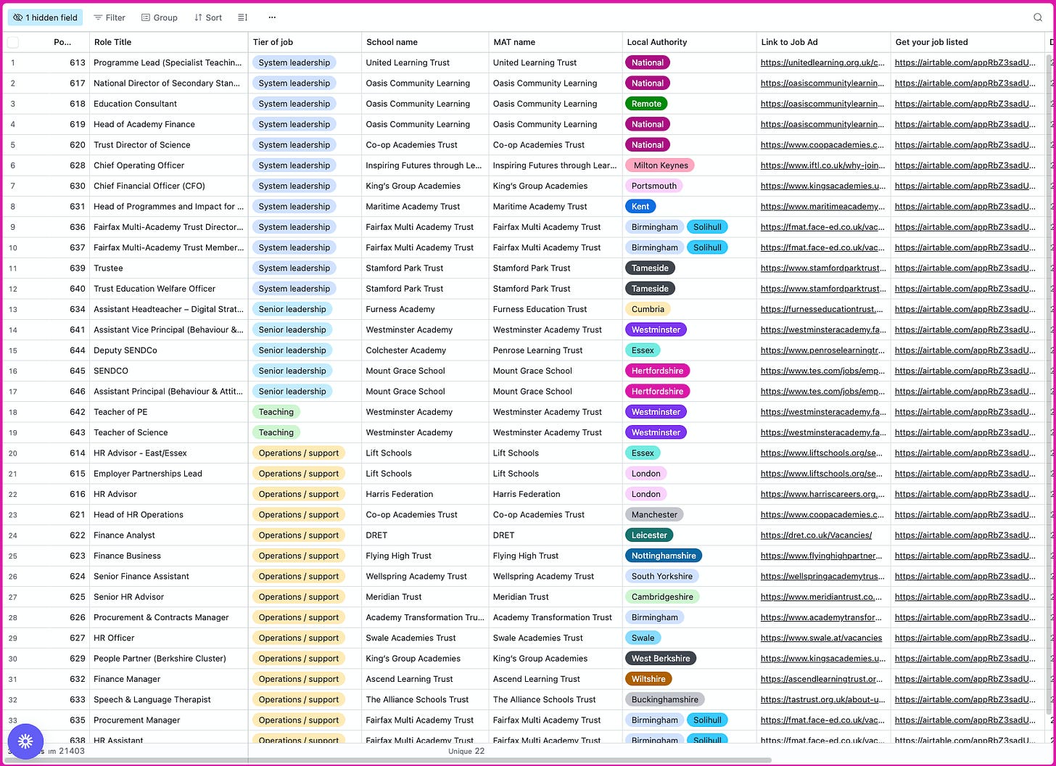Image resolution: width=1056 pixels, height=766 pixels.
Task: Click the Remote tag in Education Consultant row
Action: click(x=646, y=104)
